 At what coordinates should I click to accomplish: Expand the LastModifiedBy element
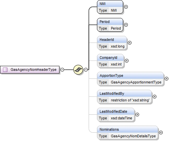[154, 97]
